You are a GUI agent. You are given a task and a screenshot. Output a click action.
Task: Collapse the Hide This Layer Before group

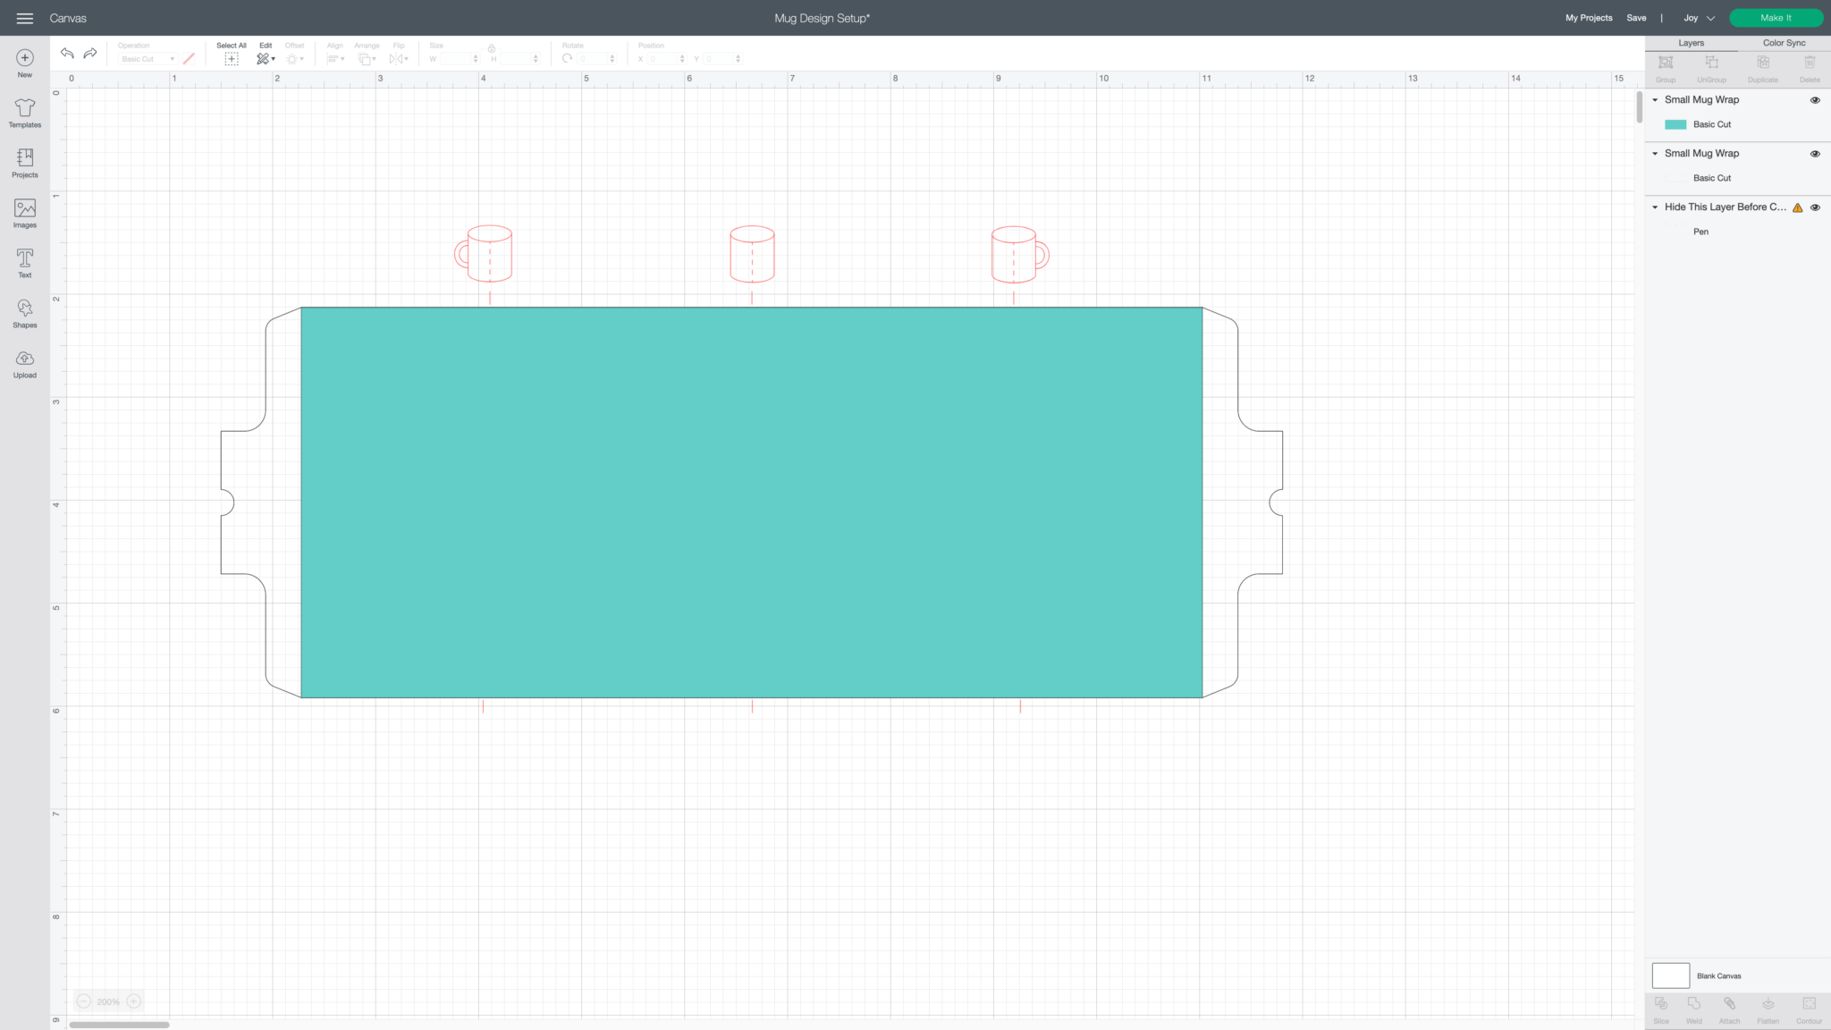(x=1655, y=207)
